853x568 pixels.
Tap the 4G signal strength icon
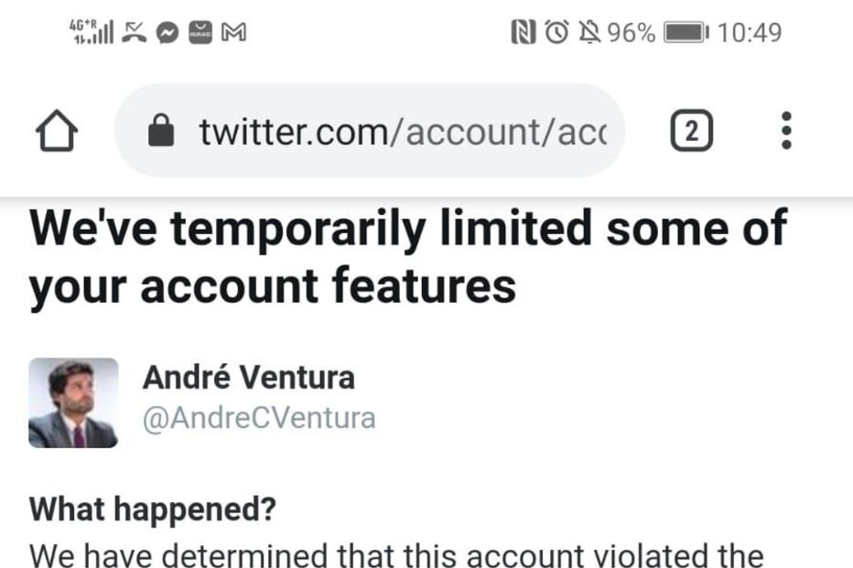tap(92, 33)
